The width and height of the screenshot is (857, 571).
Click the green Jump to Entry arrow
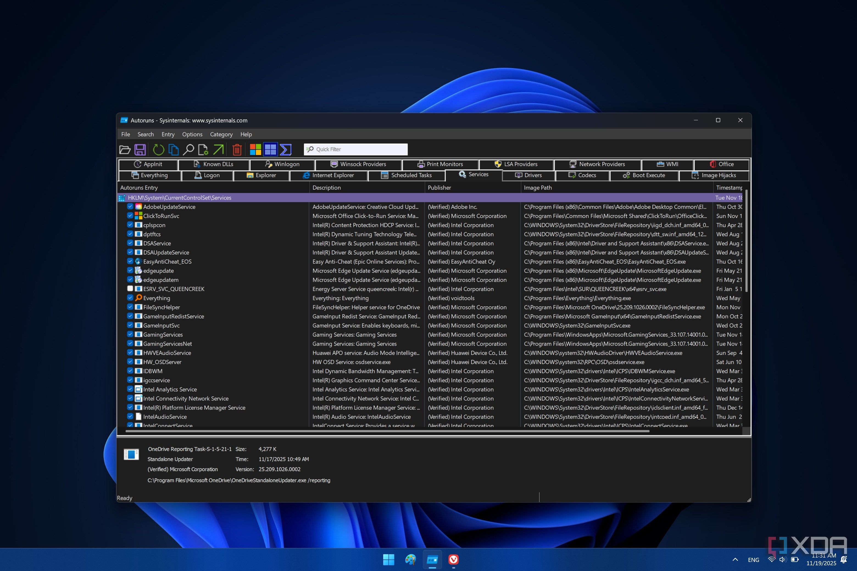click(218, 149)
